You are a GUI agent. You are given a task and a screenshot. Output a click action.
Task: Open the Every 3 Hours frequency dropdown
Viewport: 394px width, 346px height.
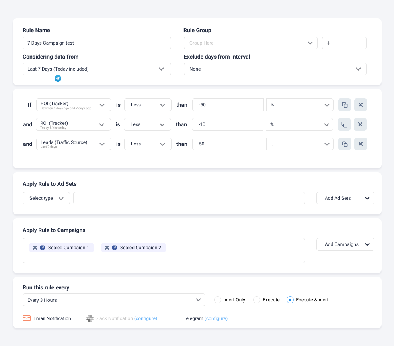click(114, 300)
